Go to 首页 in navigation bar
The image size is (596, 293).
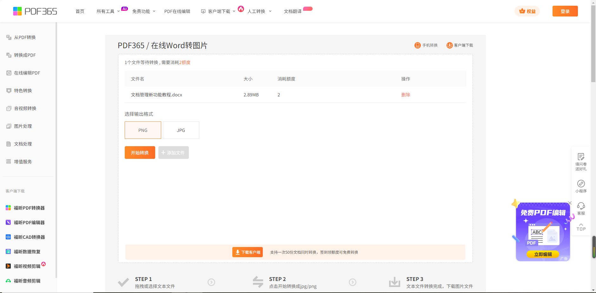click(80, 11)
